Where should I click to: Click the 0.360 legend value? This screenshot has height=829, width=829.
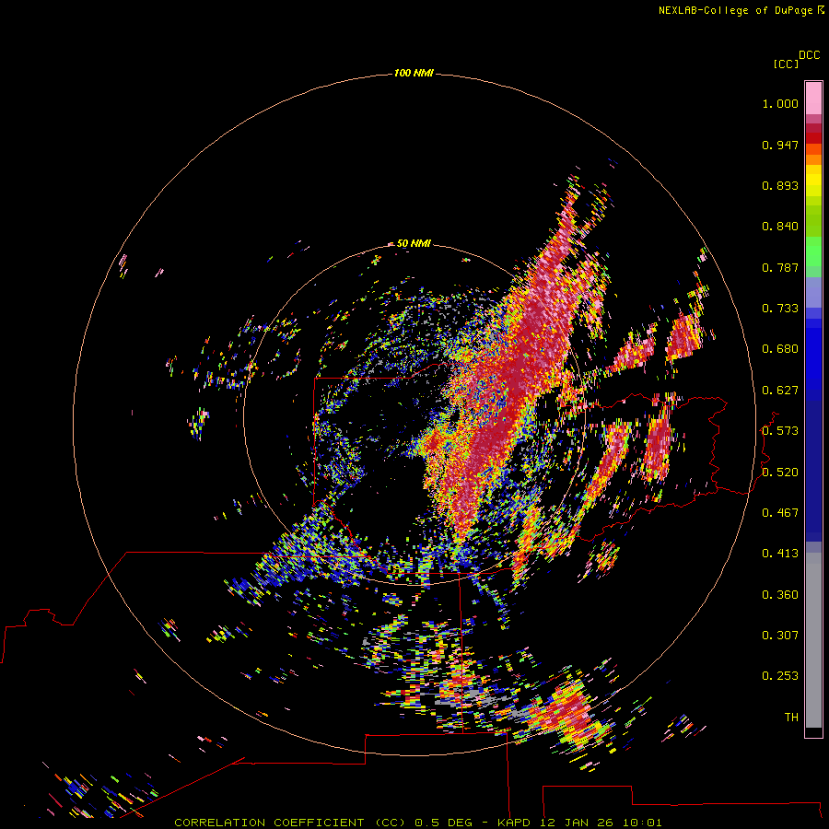tap(780, 595)
